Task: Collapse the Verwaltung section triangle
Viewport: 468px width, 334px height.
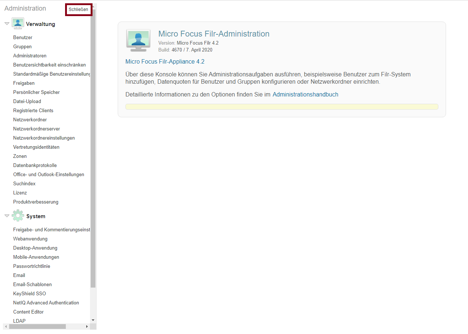Action: point(7,24)
